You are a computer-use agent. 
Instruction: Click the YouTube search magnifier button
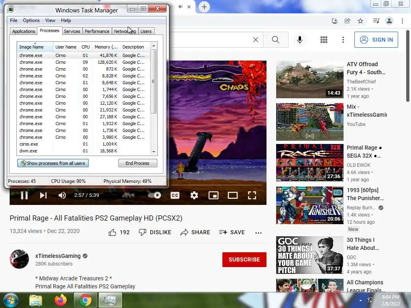(x=275, y=40)
